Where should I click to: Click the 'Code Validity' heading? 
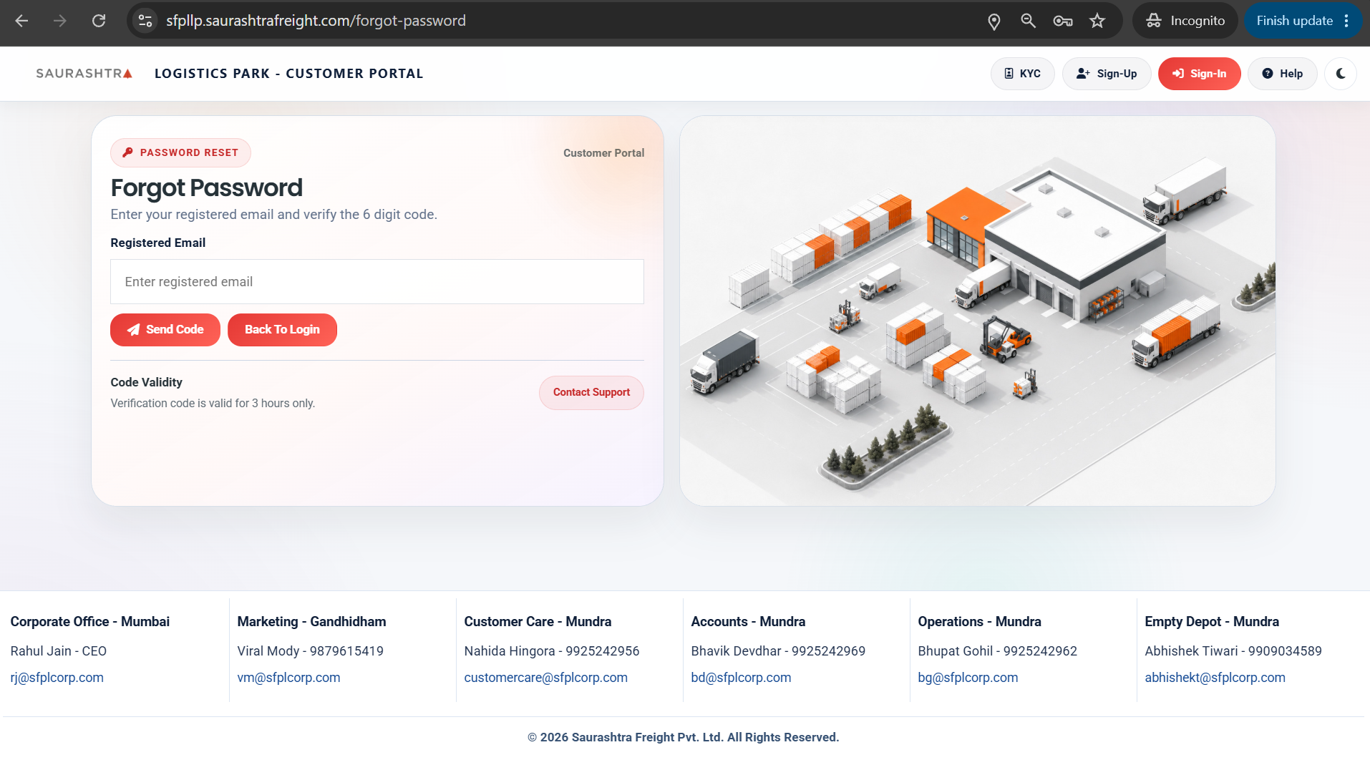click(147, 383)
